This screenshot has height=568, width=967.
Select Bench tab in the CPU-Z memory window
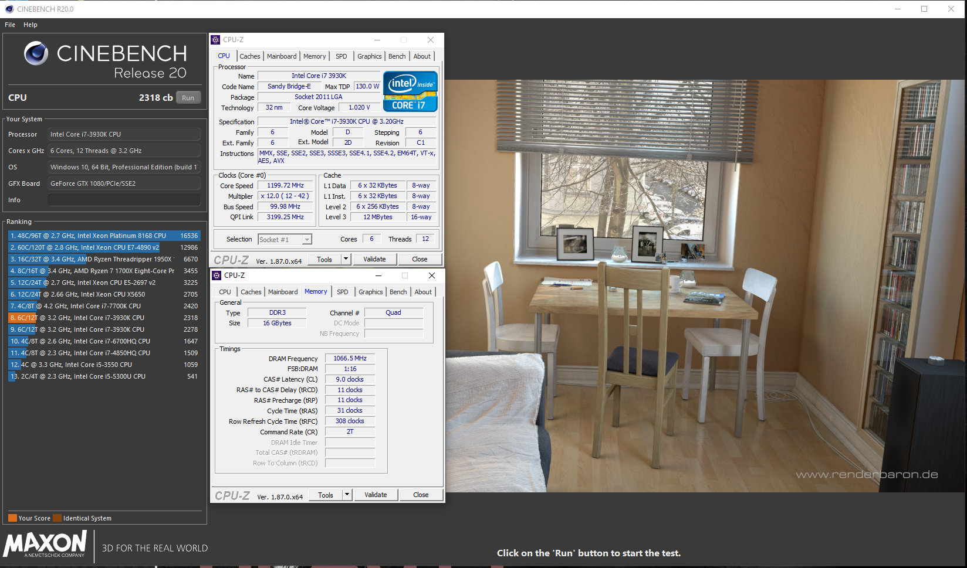(x=398, y=292)
